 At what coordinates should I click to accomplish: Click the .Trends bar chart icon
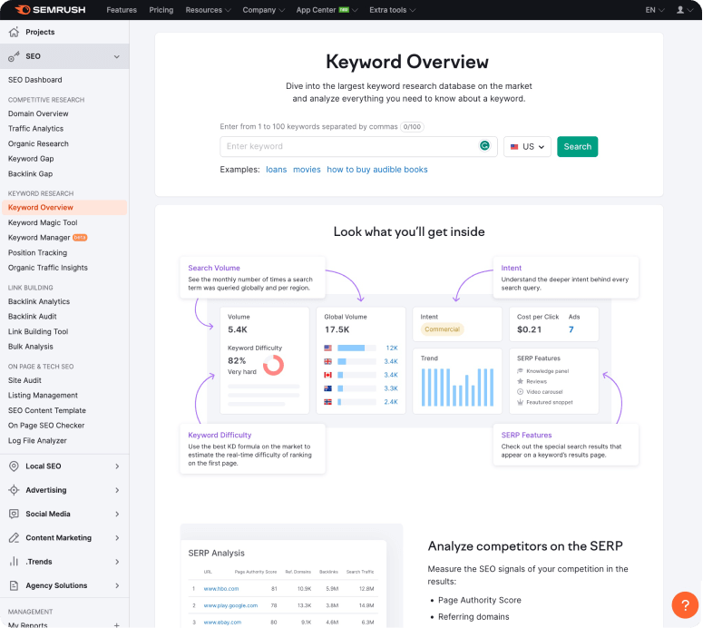tap(14, 562)
